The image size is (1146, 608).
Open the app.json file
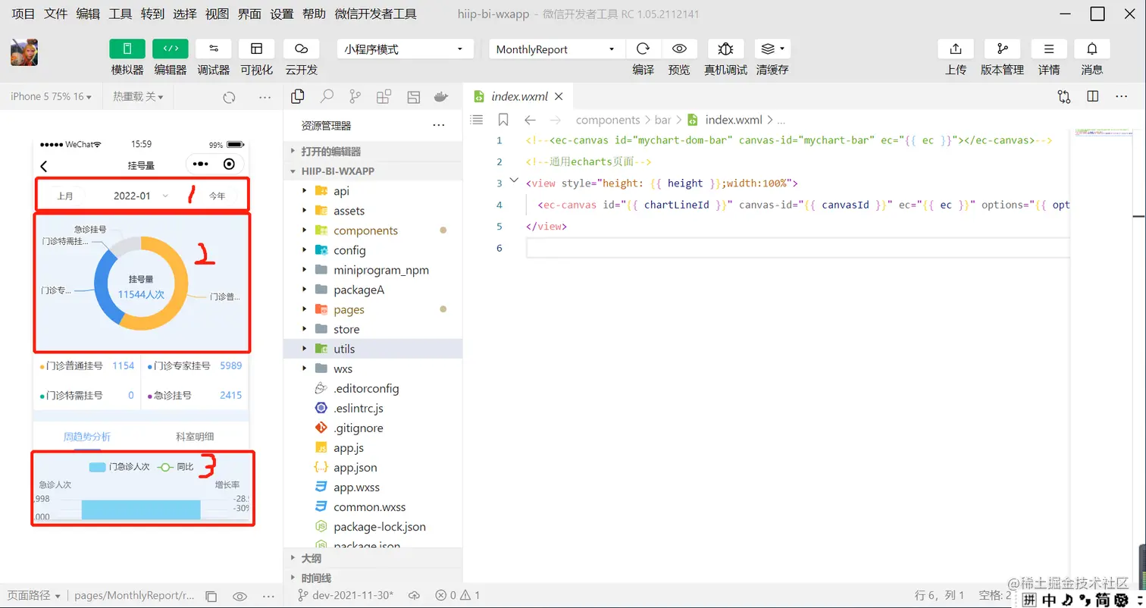(373, 467)
